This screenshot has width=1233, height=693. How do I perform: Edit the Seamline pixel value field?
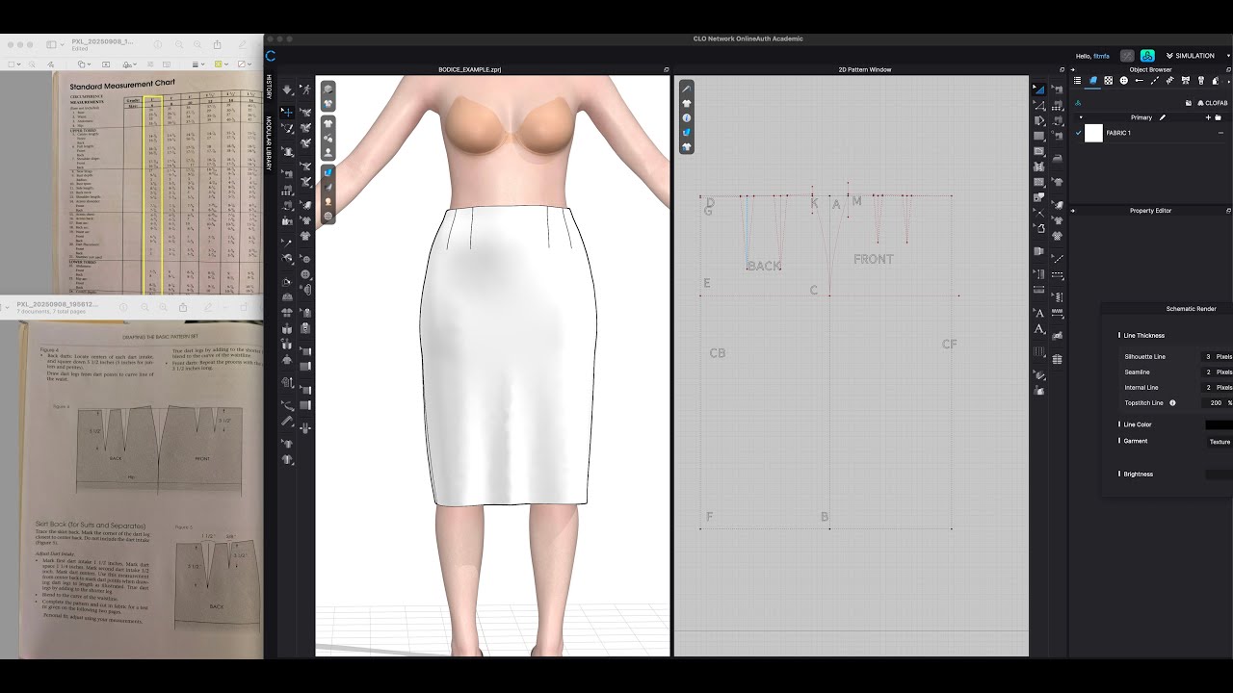click(1218, 372)
